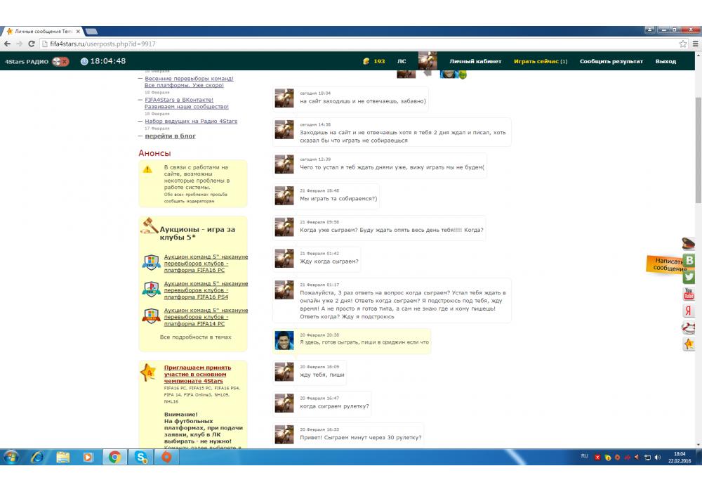Open Twitter from the side social bar
702x492 pixels.
689,277
